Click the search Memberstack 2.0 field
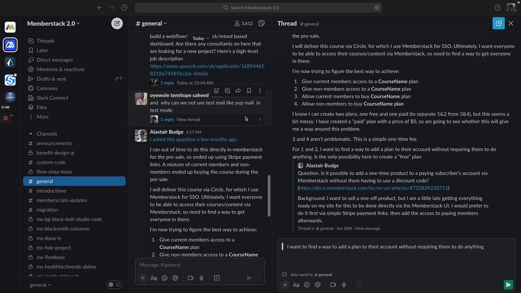The image size is (521, 293). click(x=258, y=7)
